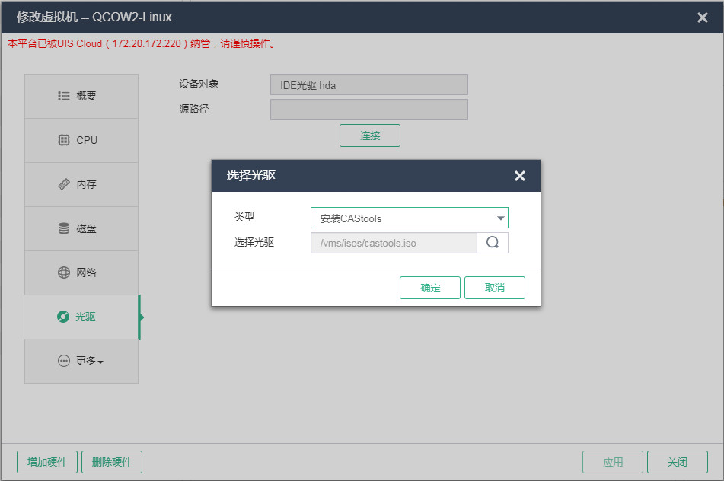
Task: Click the CPU chip icon
Action: (x=64, y=140)
